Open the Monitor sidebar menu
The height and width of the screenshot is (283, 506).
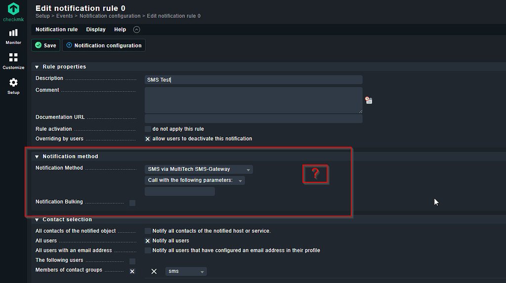[x=13, y=36]
